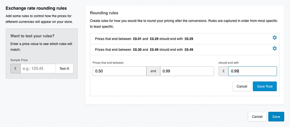Save the new rounding rule
290x127 pixels.
264,86
